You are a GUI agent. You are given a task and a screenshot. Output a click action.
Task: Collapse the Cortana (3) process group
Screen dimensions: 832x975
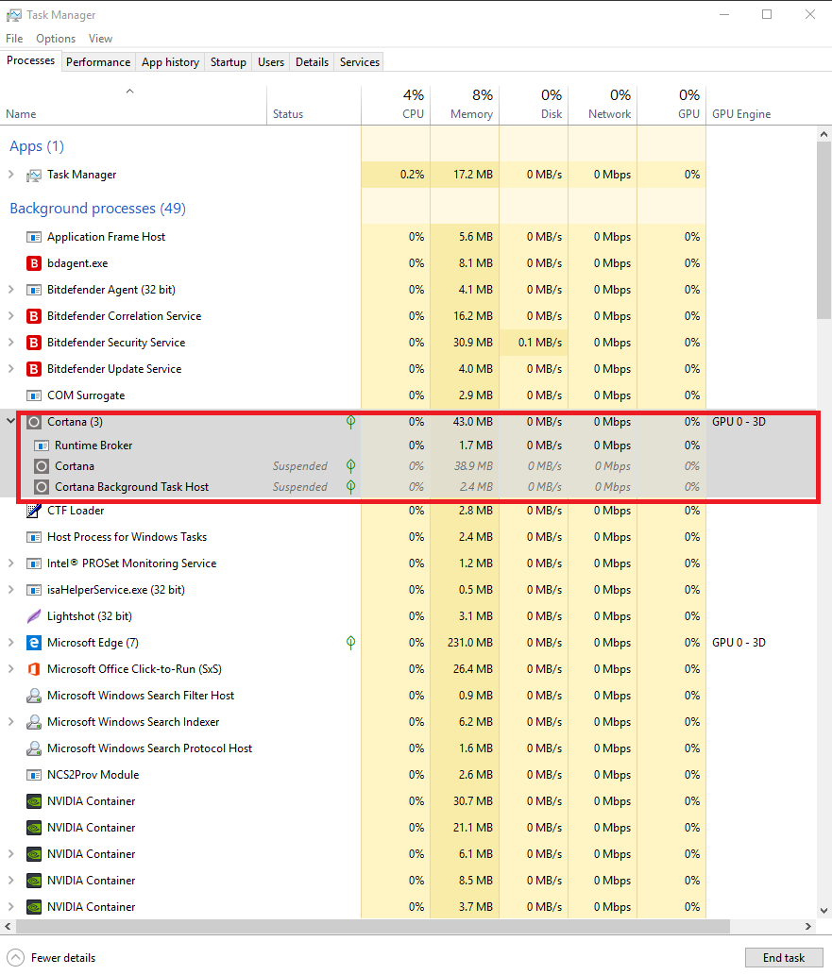(10, 422)
